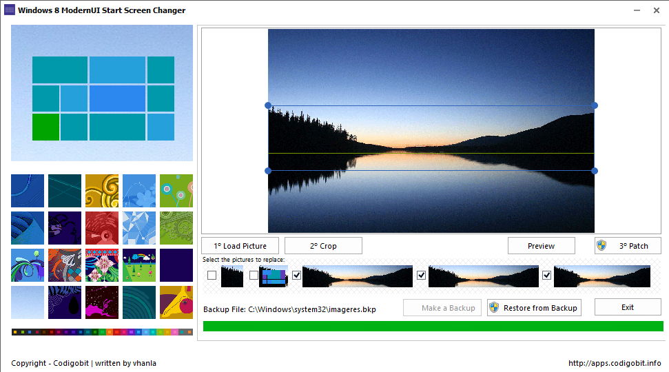The image size is (669, 372).
Task: Grab the top-left crop handle
Action: (268, 105)
